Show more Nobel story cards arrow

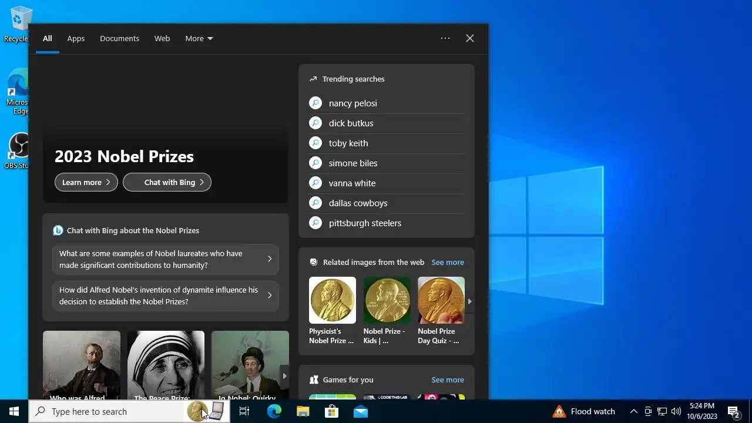(284, 375)
